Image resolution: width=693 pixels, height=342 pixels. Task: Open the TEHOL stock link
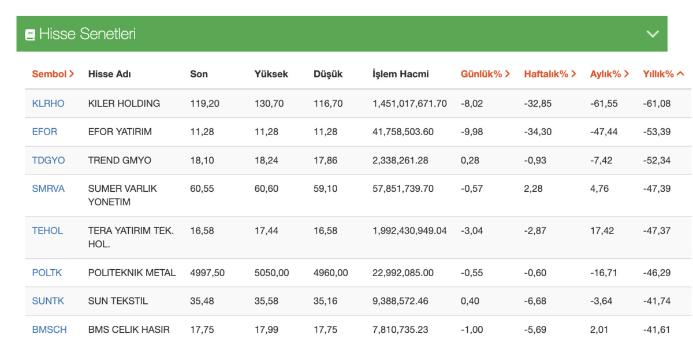tap(47, 231)
